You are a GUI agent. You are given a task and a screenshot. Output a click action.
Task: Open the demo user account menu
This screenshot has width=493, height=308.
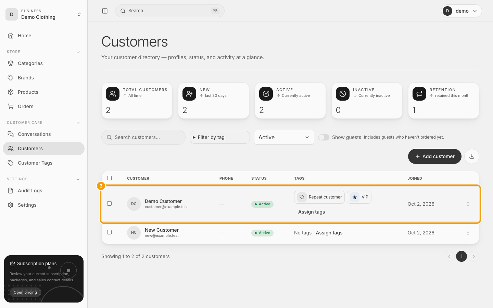pyautogui.click(x=462, y=11)
